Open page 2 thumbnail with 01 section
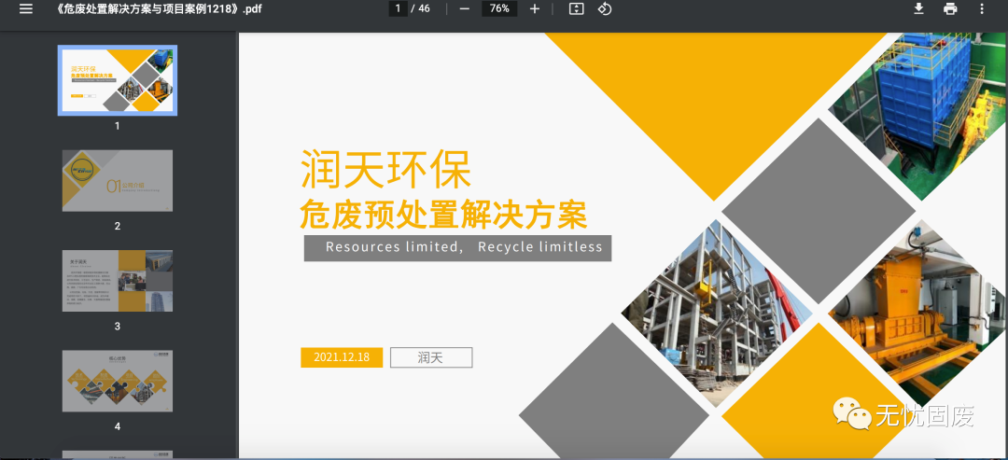 [118, 180]
